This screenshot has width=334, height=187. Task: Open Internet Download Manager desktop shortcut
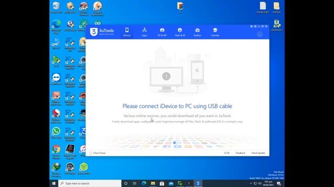point(56,170)
